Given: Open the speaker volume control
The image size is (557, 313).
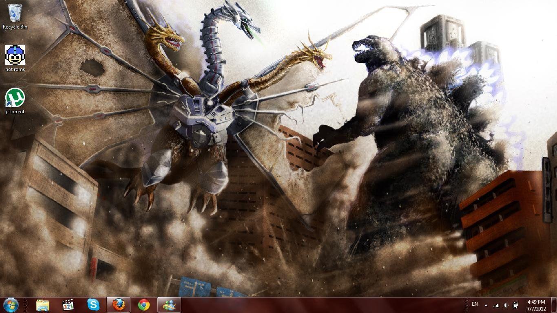Looking at the screenshot, I should [506, 305].
